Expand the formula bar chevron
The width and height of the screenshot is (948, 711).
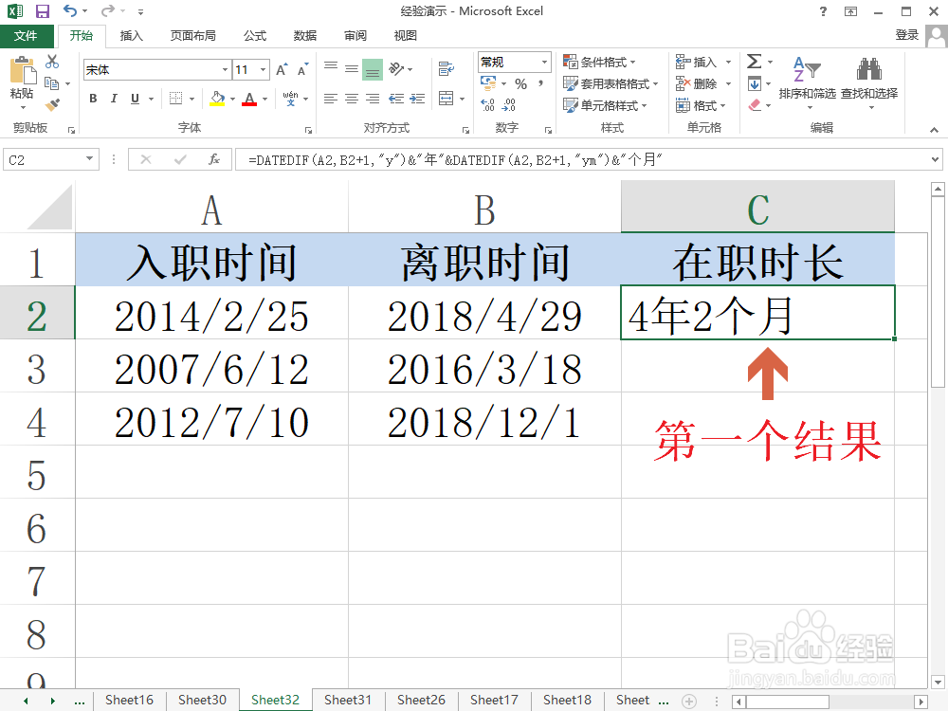click(936, 159)
